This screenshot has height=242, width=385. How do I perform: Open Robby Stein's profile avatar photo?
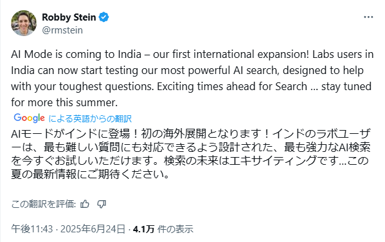coord(24,23)
